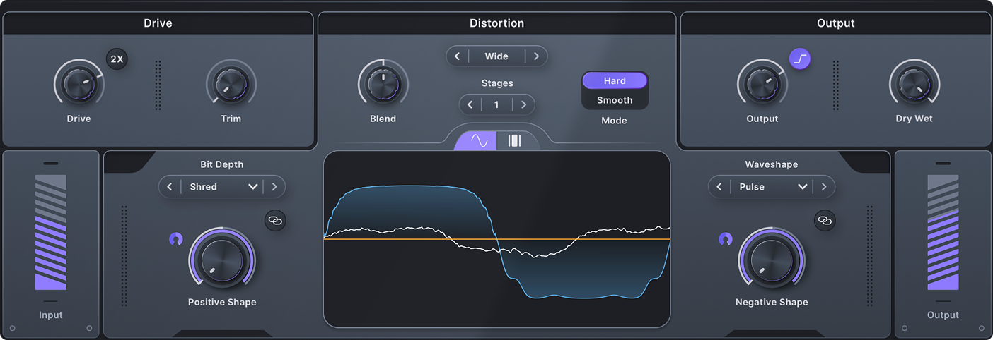This screenshot has width=993, height=340.
Task: Click the Drive knob
Action: tap(79, 84)
